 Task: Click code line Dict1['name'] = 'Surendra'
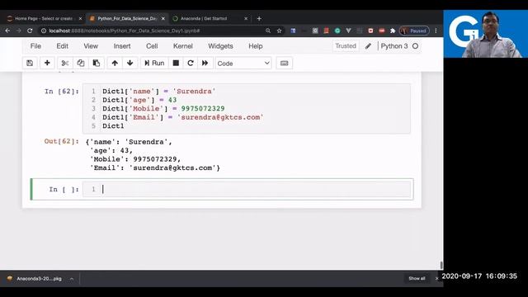(x=159, y=92)
